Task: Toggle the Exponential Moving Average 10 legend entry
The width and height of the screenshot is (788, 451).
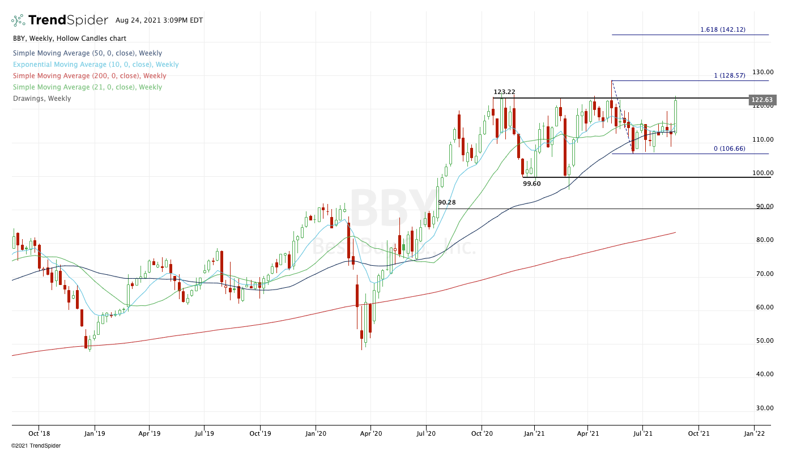Action: (x=96, y=65)
